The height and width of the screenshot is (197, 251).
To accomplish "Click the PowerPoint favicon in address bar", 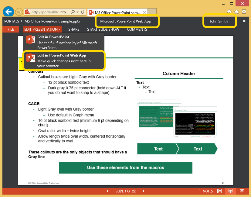I will [28, 12].
